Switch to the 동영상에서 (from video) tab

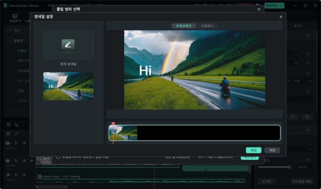[184, 26]
